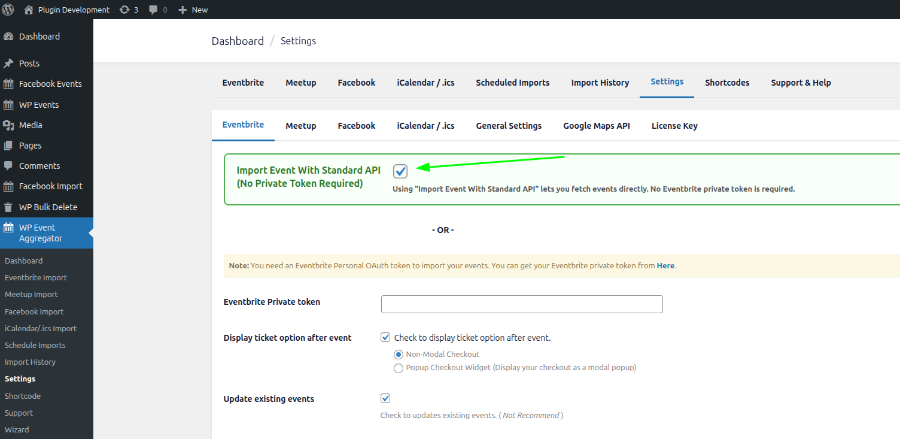Switch to the Google Maps API tab
Screen dimensions: 900x439
coord(596,126)
